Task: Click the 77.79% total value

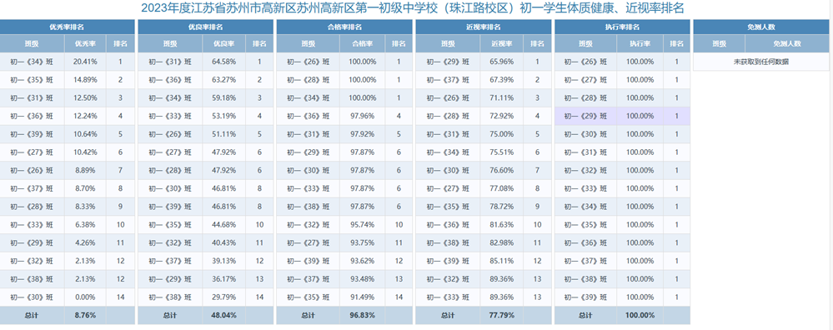Action: 501,315
